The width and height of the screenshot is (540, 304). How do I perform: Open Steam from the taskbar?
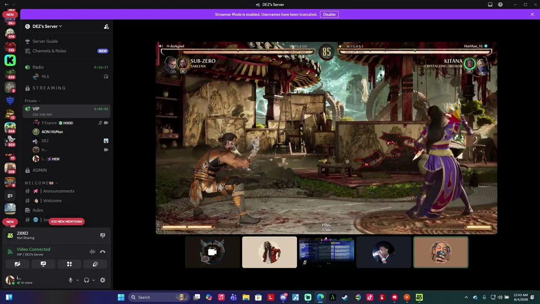tap(345, 297)
